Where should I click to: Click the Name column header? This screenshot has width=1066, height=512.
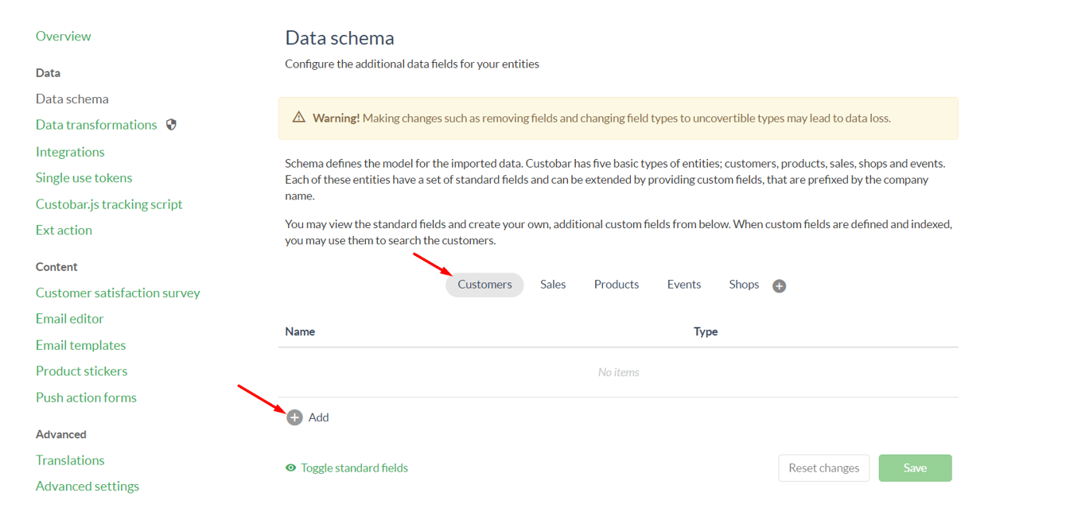pyautogui.click(x=300, y=332)
